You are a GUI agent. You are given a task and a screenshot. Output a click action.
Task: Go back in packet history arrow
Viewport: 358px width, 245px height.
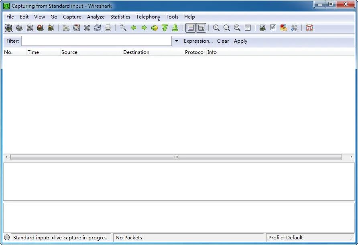pos(134,28)
